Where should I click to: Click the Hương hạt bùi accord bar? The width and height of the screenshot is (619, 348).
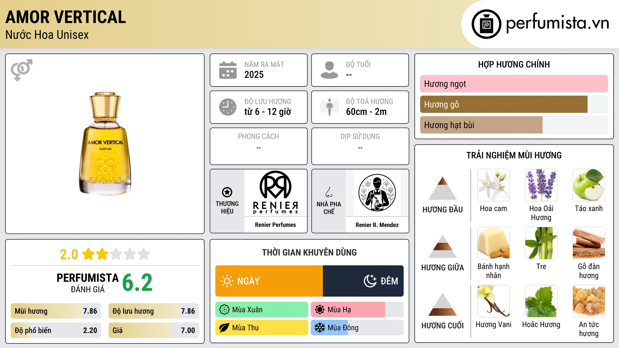[x=514, y=125]
